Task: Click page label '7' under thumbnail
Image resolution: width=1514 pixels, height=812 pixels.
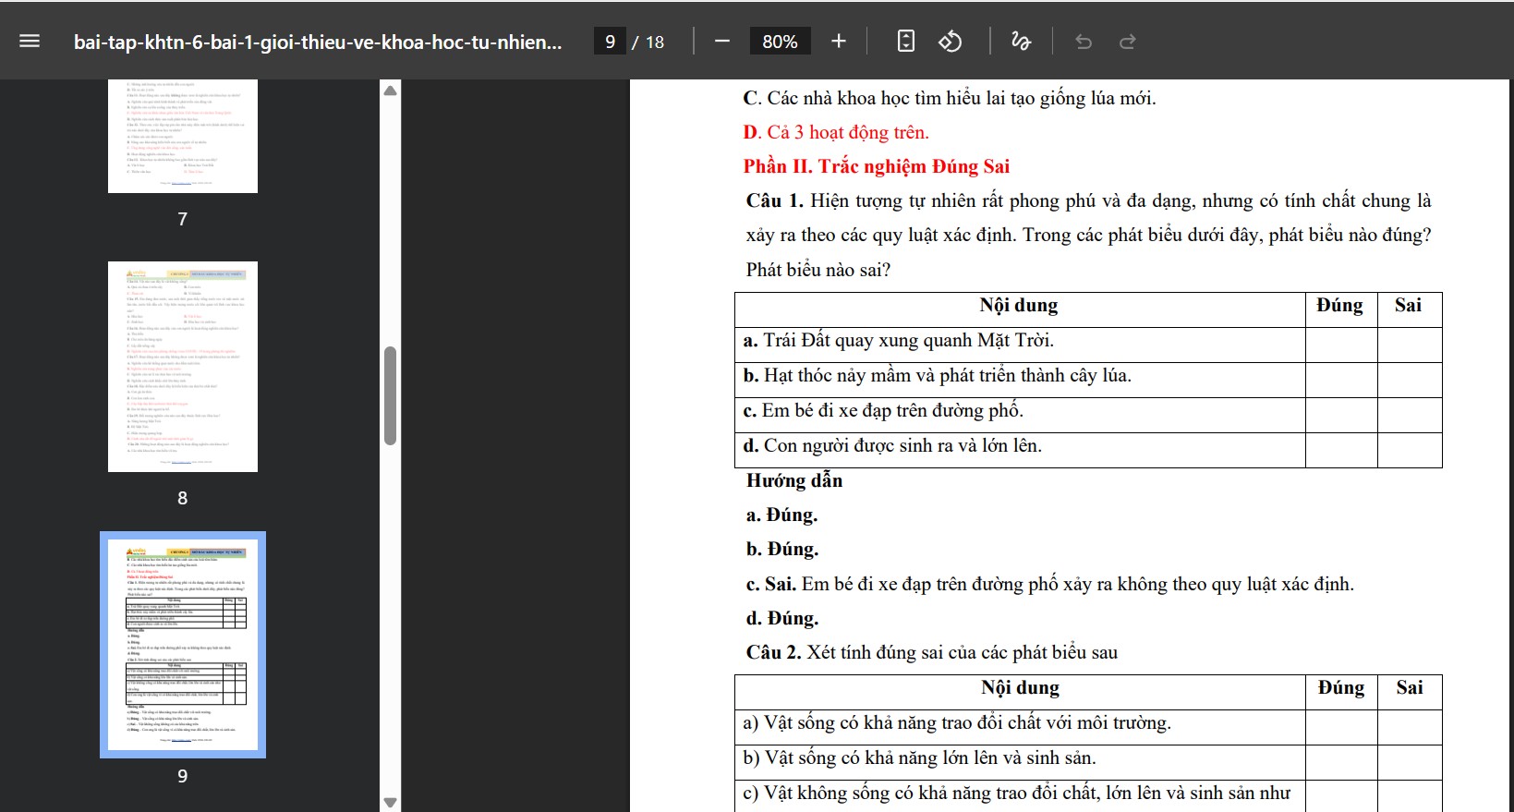Action: (183, 219)
